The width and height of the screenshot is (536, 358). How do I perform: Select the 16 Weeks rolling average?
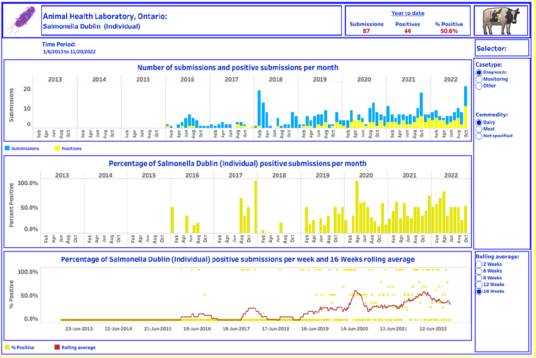479,292
